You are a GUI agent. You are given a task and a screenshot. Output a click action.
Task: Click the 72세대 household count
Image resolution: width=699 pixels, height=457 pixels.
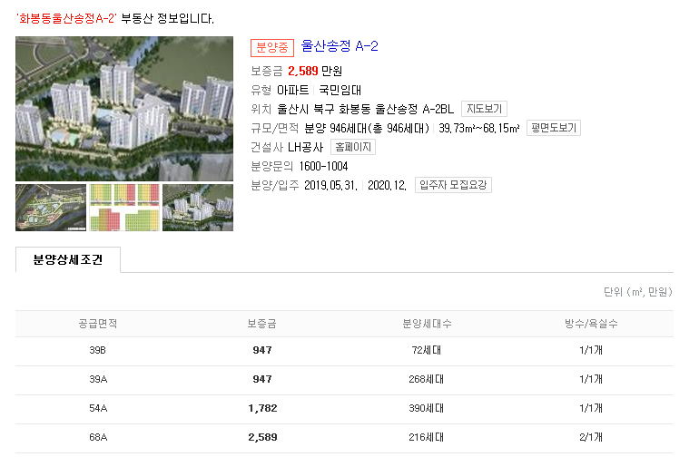(426, 351)
